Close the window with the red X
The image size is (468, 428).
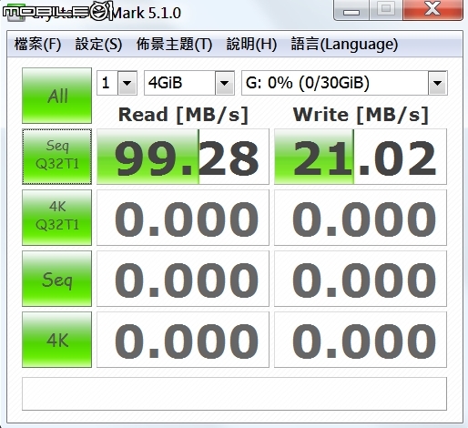pos(432,9)
